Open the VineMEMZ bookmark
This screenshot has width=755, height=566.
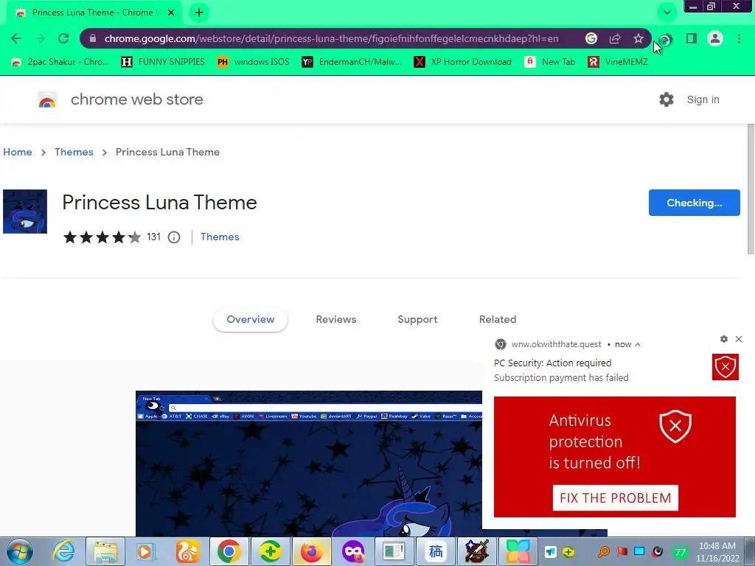(x=618, y=62)
